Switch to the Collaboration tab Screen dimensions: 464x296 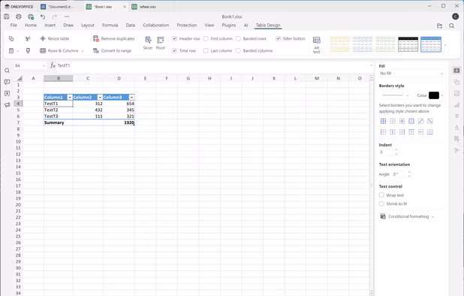coord(156,25)
